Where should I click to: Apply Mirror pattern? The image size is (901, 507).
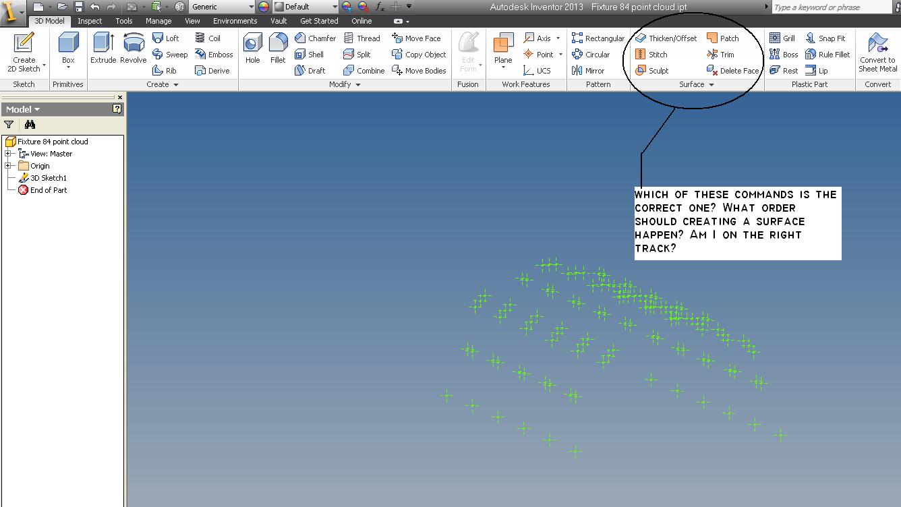(x=588, y=71)
